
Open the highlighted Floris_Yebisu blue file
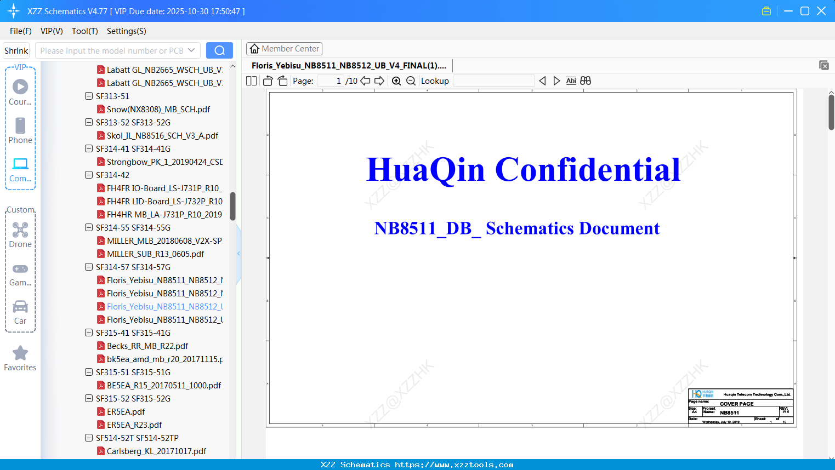click(164, 306)
